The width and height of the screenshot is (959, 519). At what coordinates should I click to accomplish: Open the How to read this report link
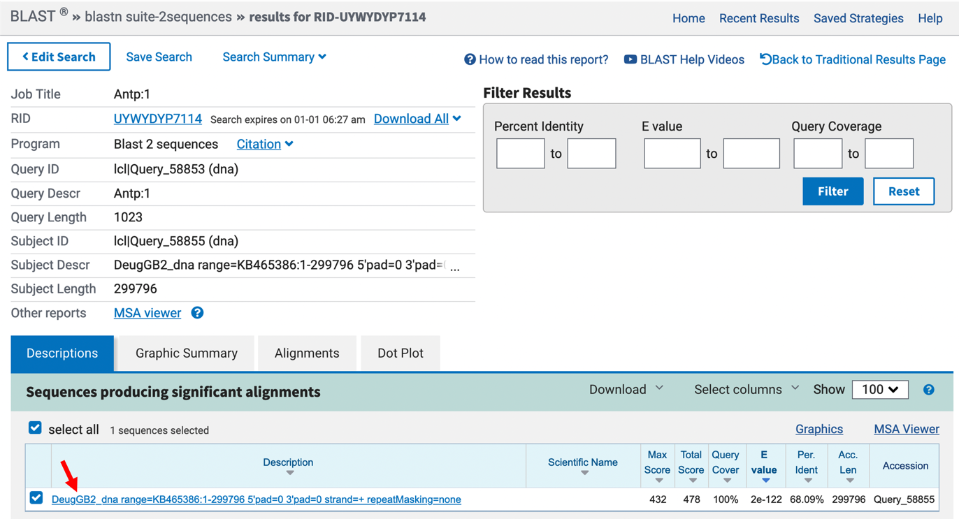536,59
